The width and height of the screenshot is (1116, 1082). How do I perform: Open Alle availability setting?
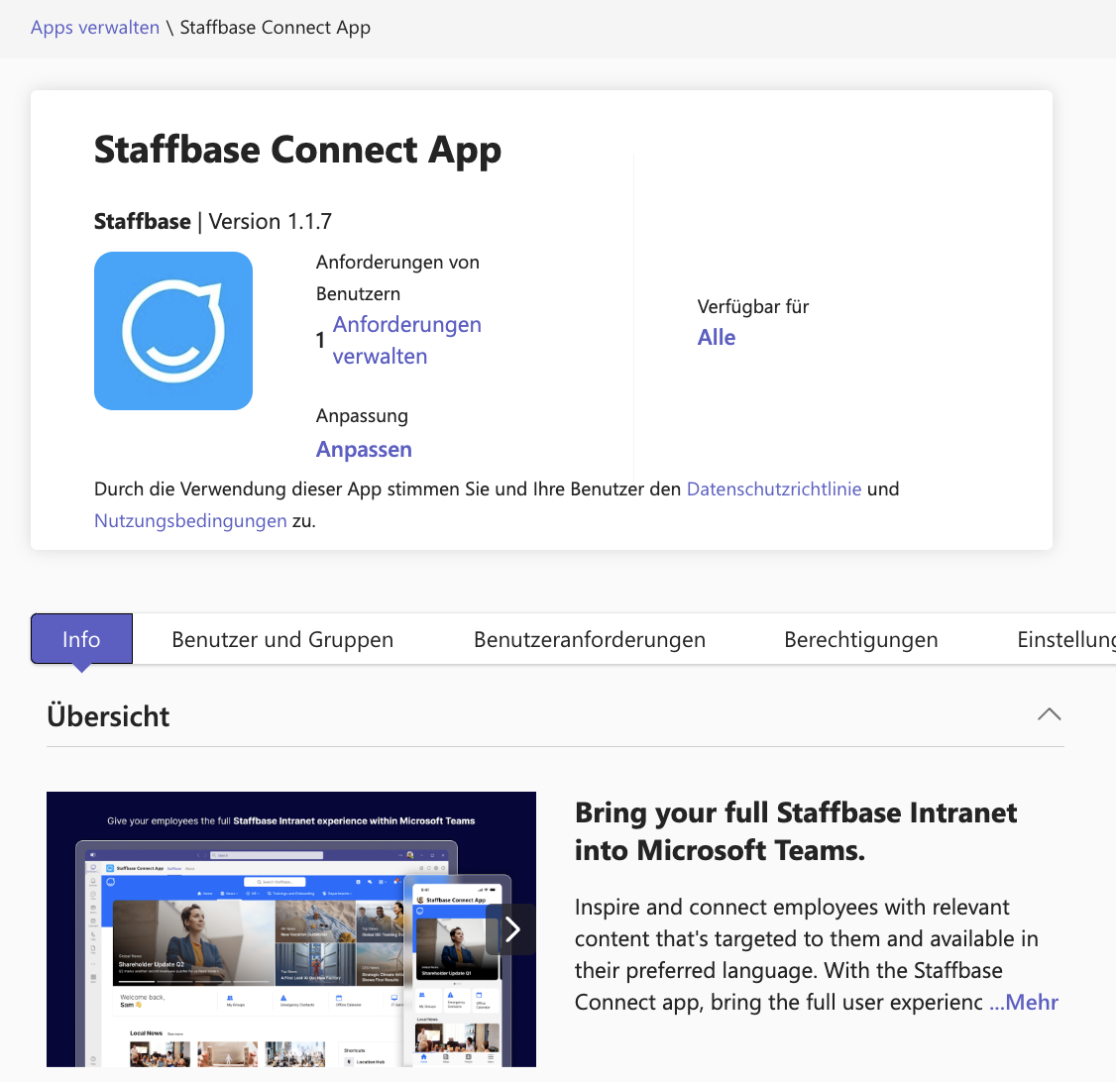point(716,337)
